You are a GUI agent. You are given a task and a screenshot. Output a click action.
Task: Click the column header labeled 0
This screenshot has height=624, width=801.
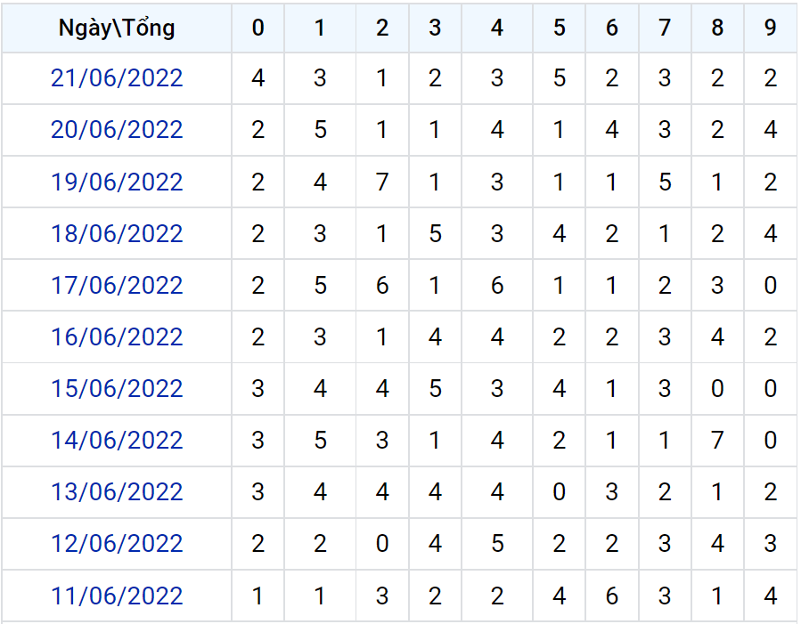tap(258, 28)
